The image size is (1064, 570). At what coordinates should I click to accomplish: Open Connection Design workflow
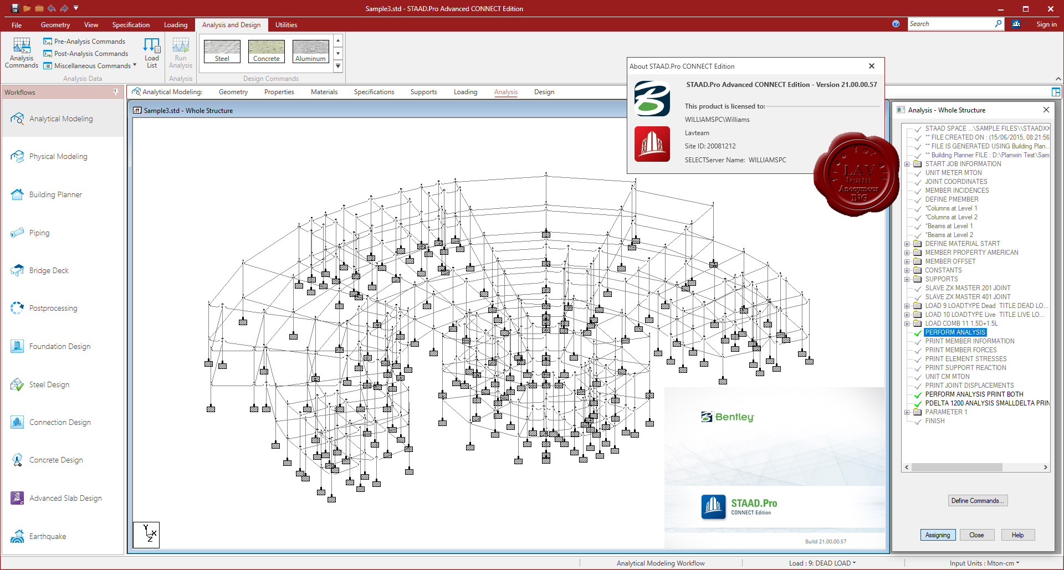click(62, 422)
